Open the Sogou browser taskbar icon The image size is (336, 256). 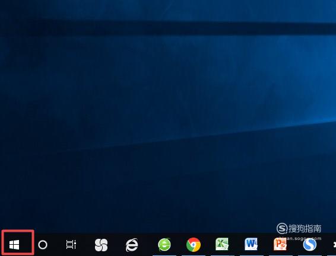pos(310,245)
